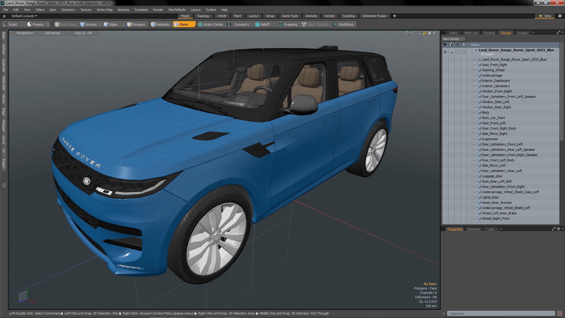The height and width of the screenshot is (318, 565).
Task: Open the viewport settings gear
Action: (x=430, y=33)
